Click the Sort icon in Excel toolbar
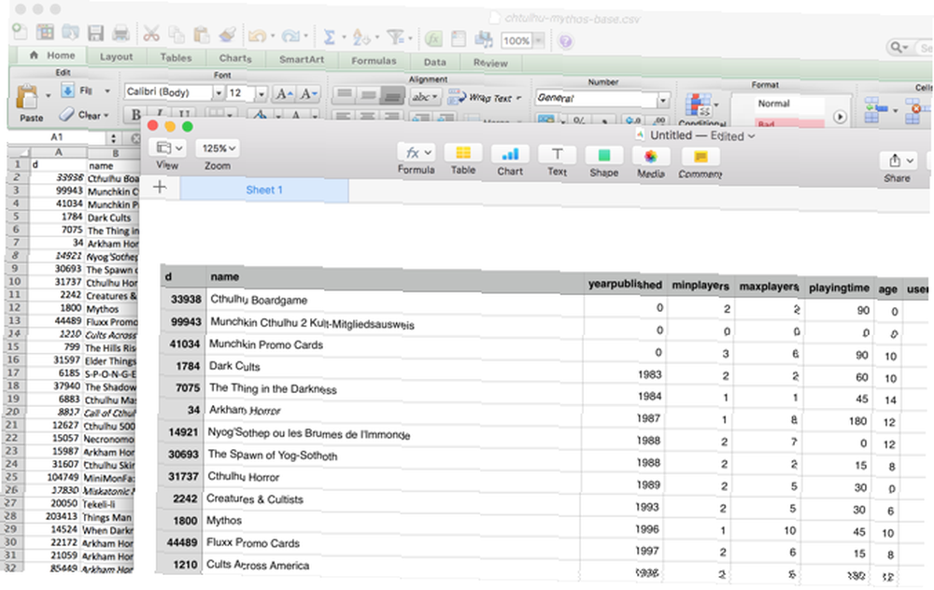934x590 pixels. 361,37
